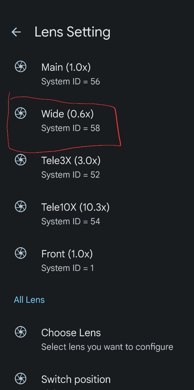Open the Choose Lens option
This screenshot has height=390, width=194.
97,340
